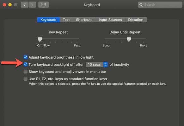Click the blue stepper arrows beside 10 secs
Viewport: 184px width, 126px height.
point(106,65)
